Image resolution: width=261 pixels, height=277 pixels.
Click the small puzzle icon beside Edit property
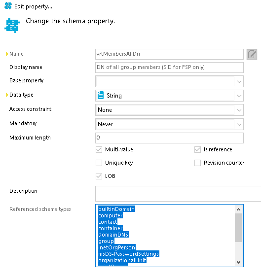tap(8, 6)
